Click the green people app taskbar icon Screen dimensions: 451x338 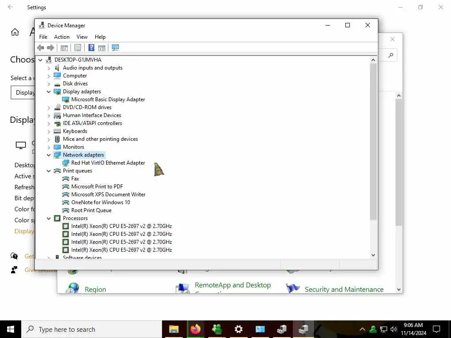pyautogui.click(x=217, y=329)
